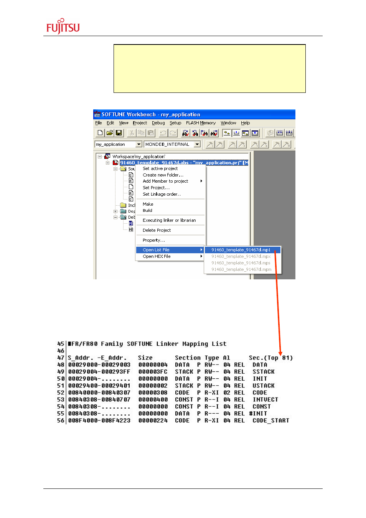
Task: Select Make in the context menu
Action: (170, 204)
